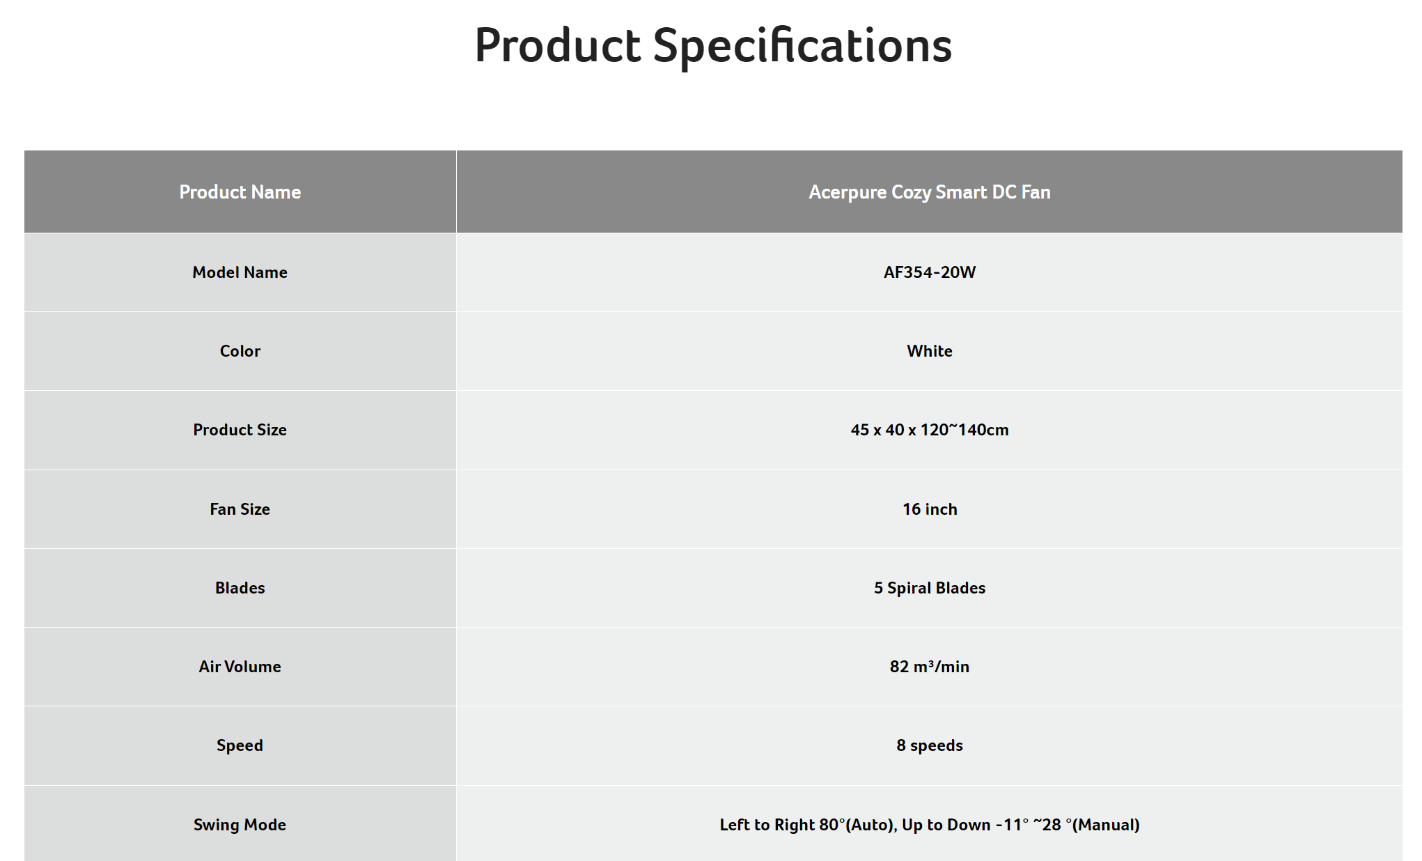
Task: Click the Product Specifications page heading
Action: pyautogui.click(x=712, y=46)
